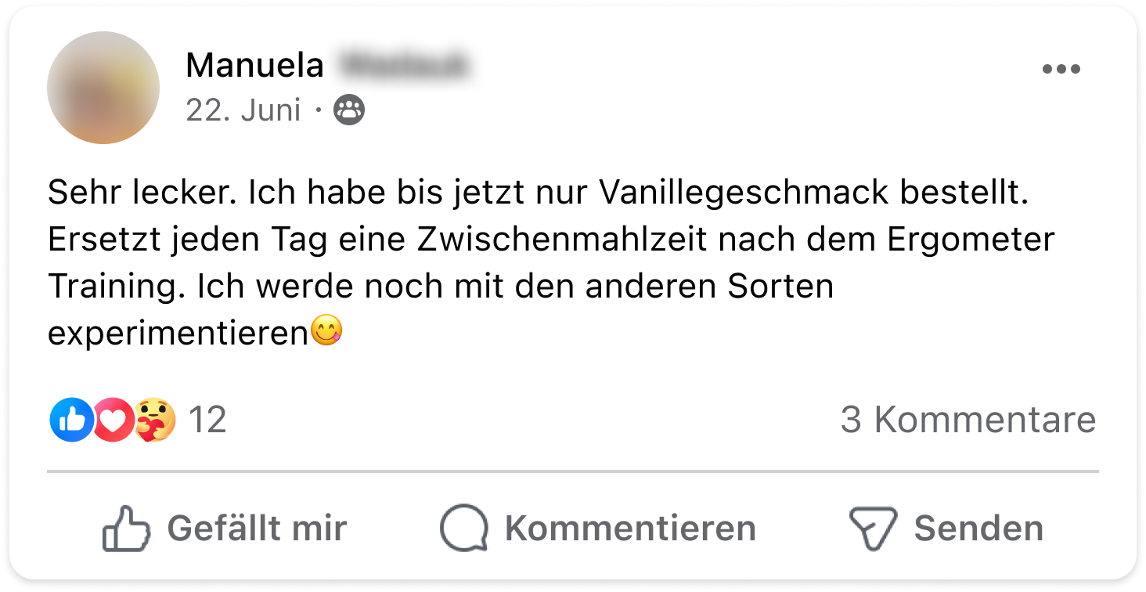Click the care hug reaction emoji
Screen dimensions: 1146x592
tap(153, 421)
